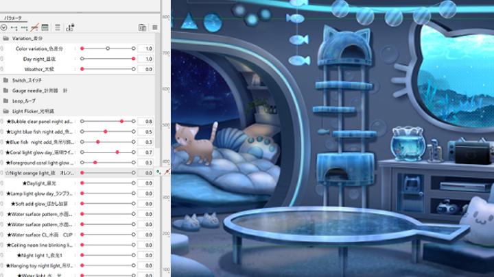Click the add three keyforms icon
Image resolution: width=494 pixels, height=277 pixels.
click(24, 28)
